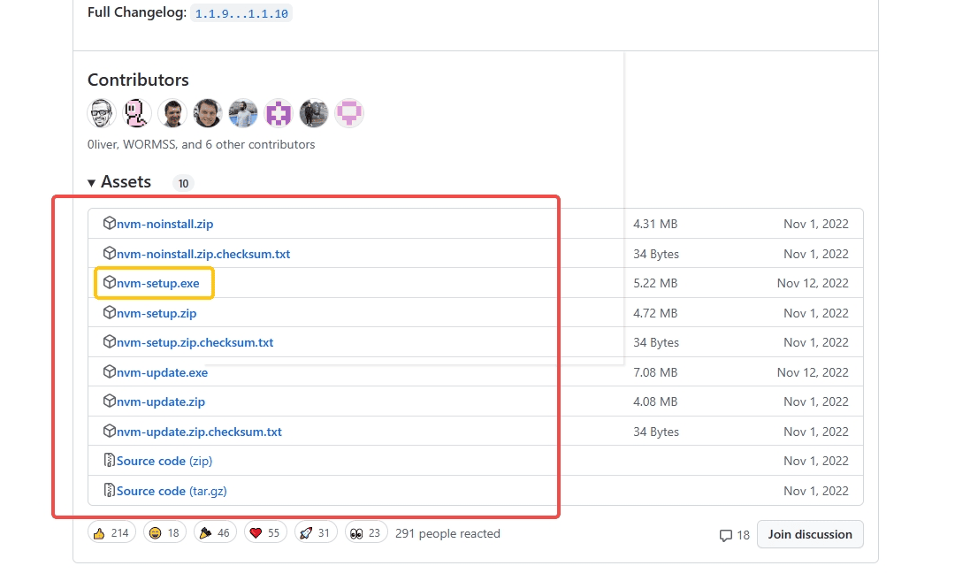Screen dimensions: 955x581
Task: React with party popper hooray (46)
Action: 215,533
